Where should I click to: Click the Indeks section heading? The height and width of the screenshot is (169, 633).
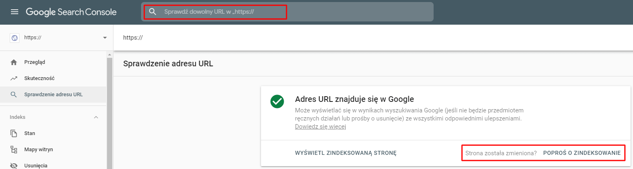click(17, 117)
